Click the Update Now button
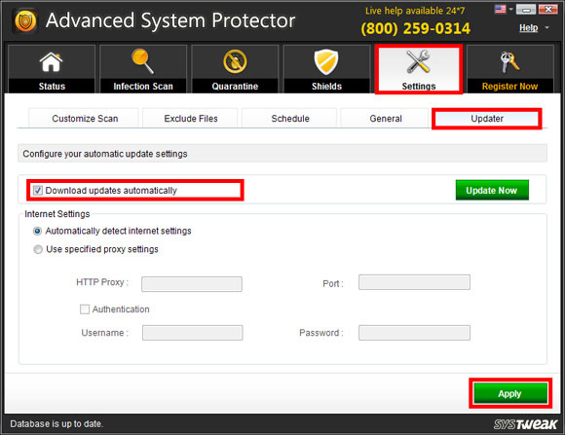Image resolution: width=565 pixels, height=435 pixels. pos(492,190)
